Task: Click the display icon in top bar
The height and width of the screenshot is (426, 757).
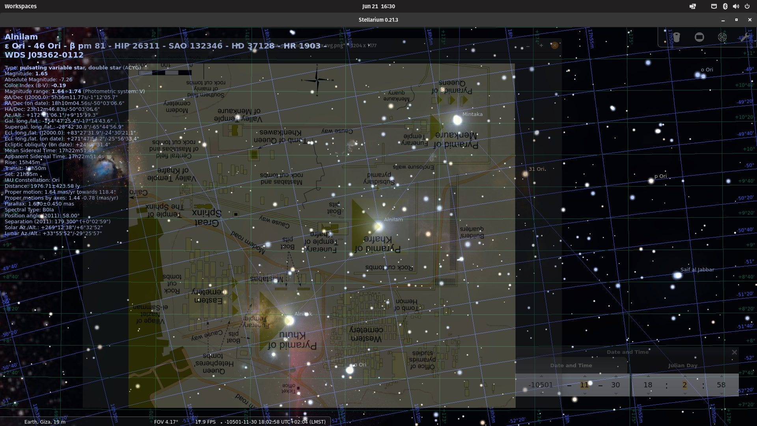Action: click(692, 6)
